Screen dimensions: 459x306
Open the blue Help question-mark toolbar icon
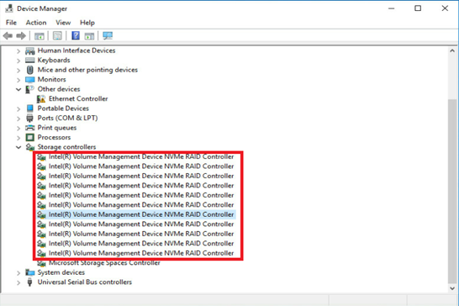coord(76,35)
